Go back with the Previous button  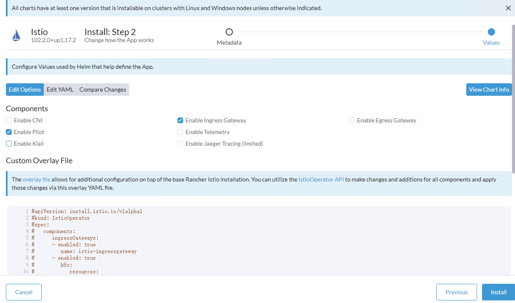pyautogui.click(x=456, y=292)
